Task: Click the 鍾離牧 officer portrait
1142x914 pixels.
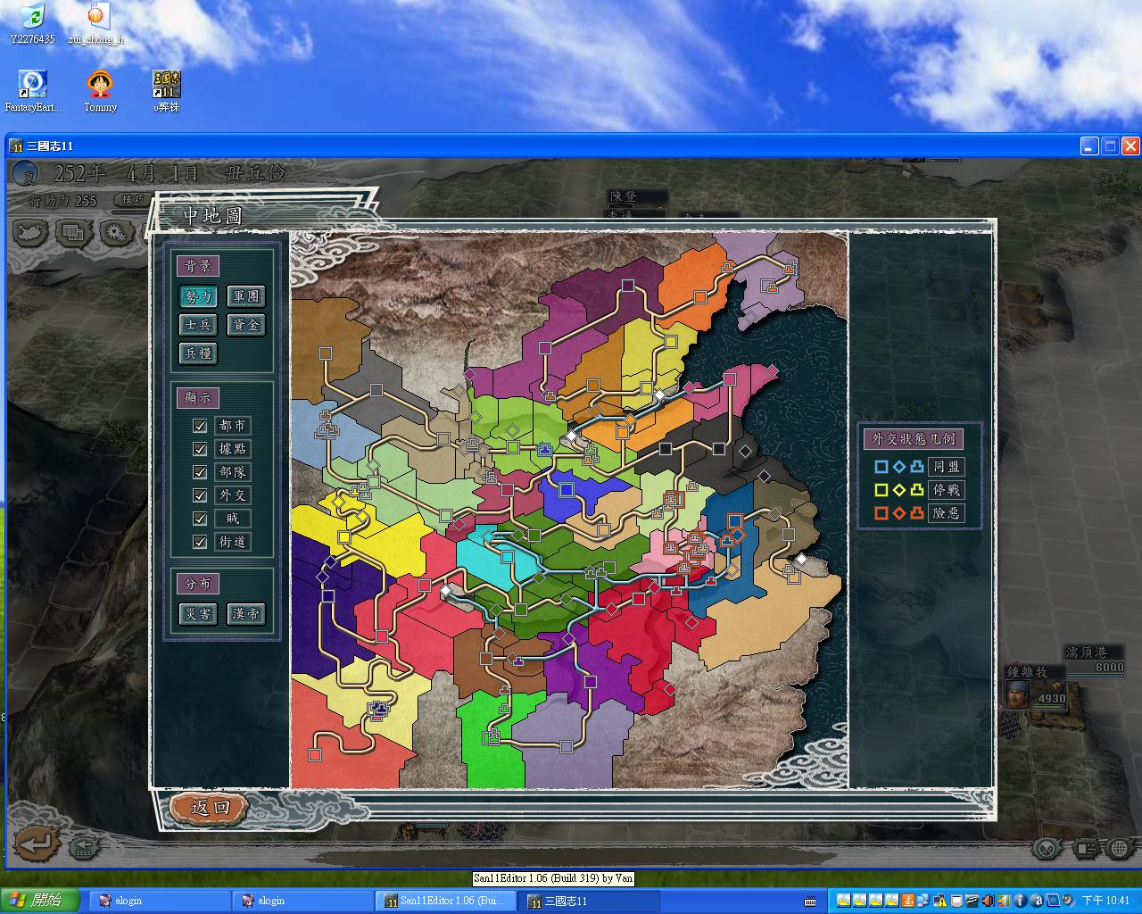Action: (1018, 694)
